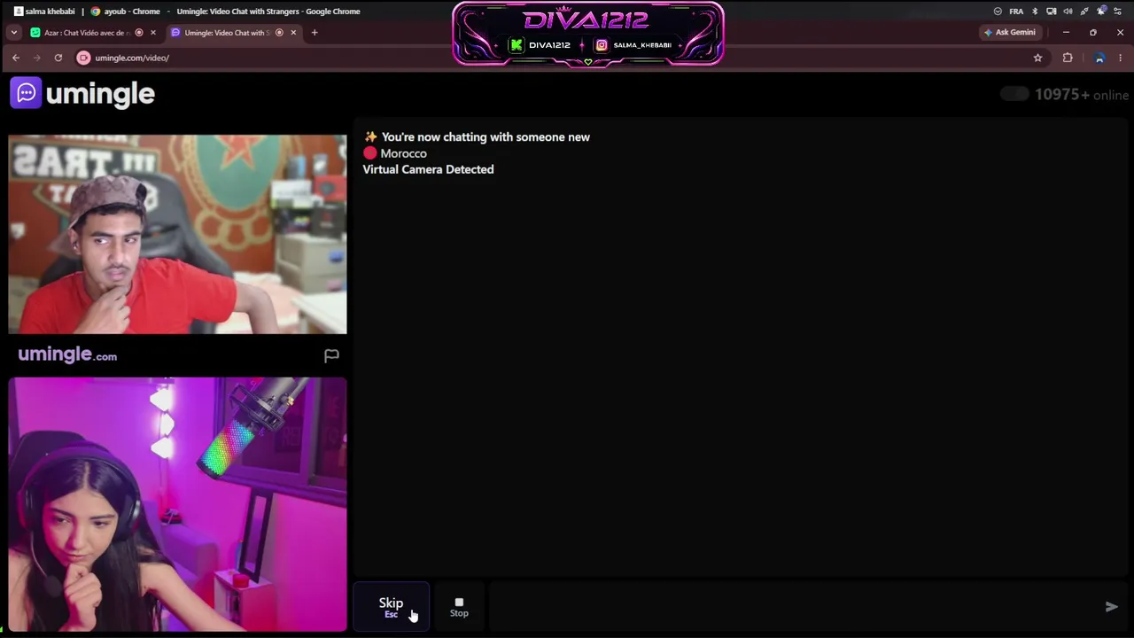Click the pen/plug tray icon

[x=1084, y=12]
